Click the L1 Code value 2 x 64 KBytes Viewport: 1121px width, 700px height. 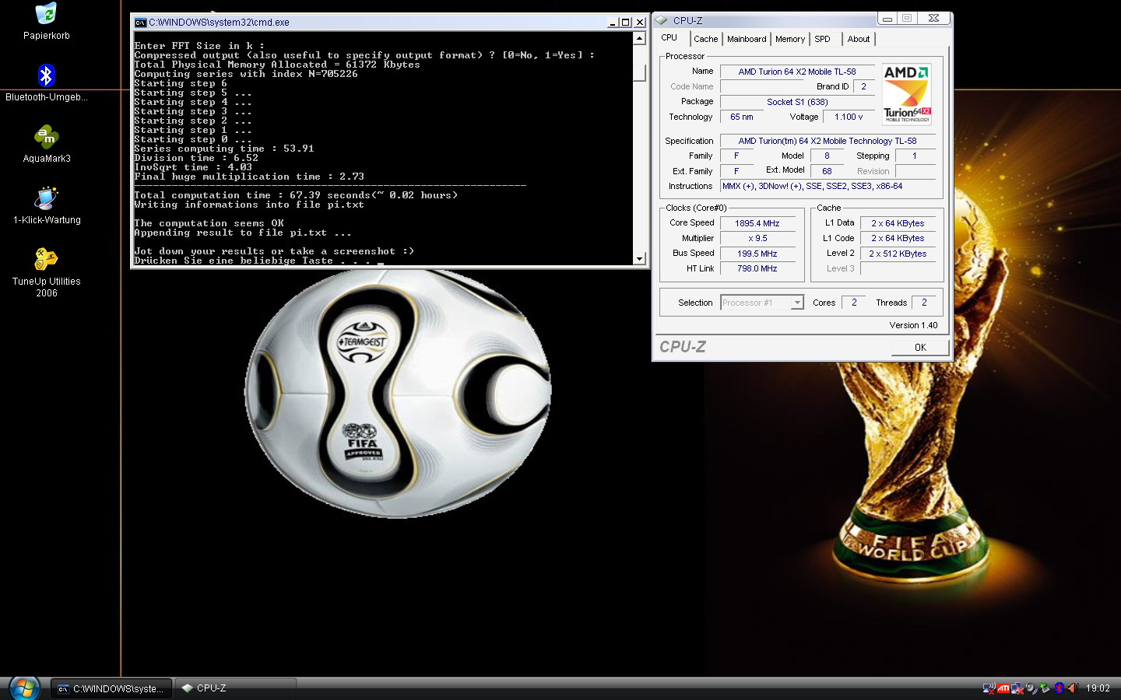point(898,239)
